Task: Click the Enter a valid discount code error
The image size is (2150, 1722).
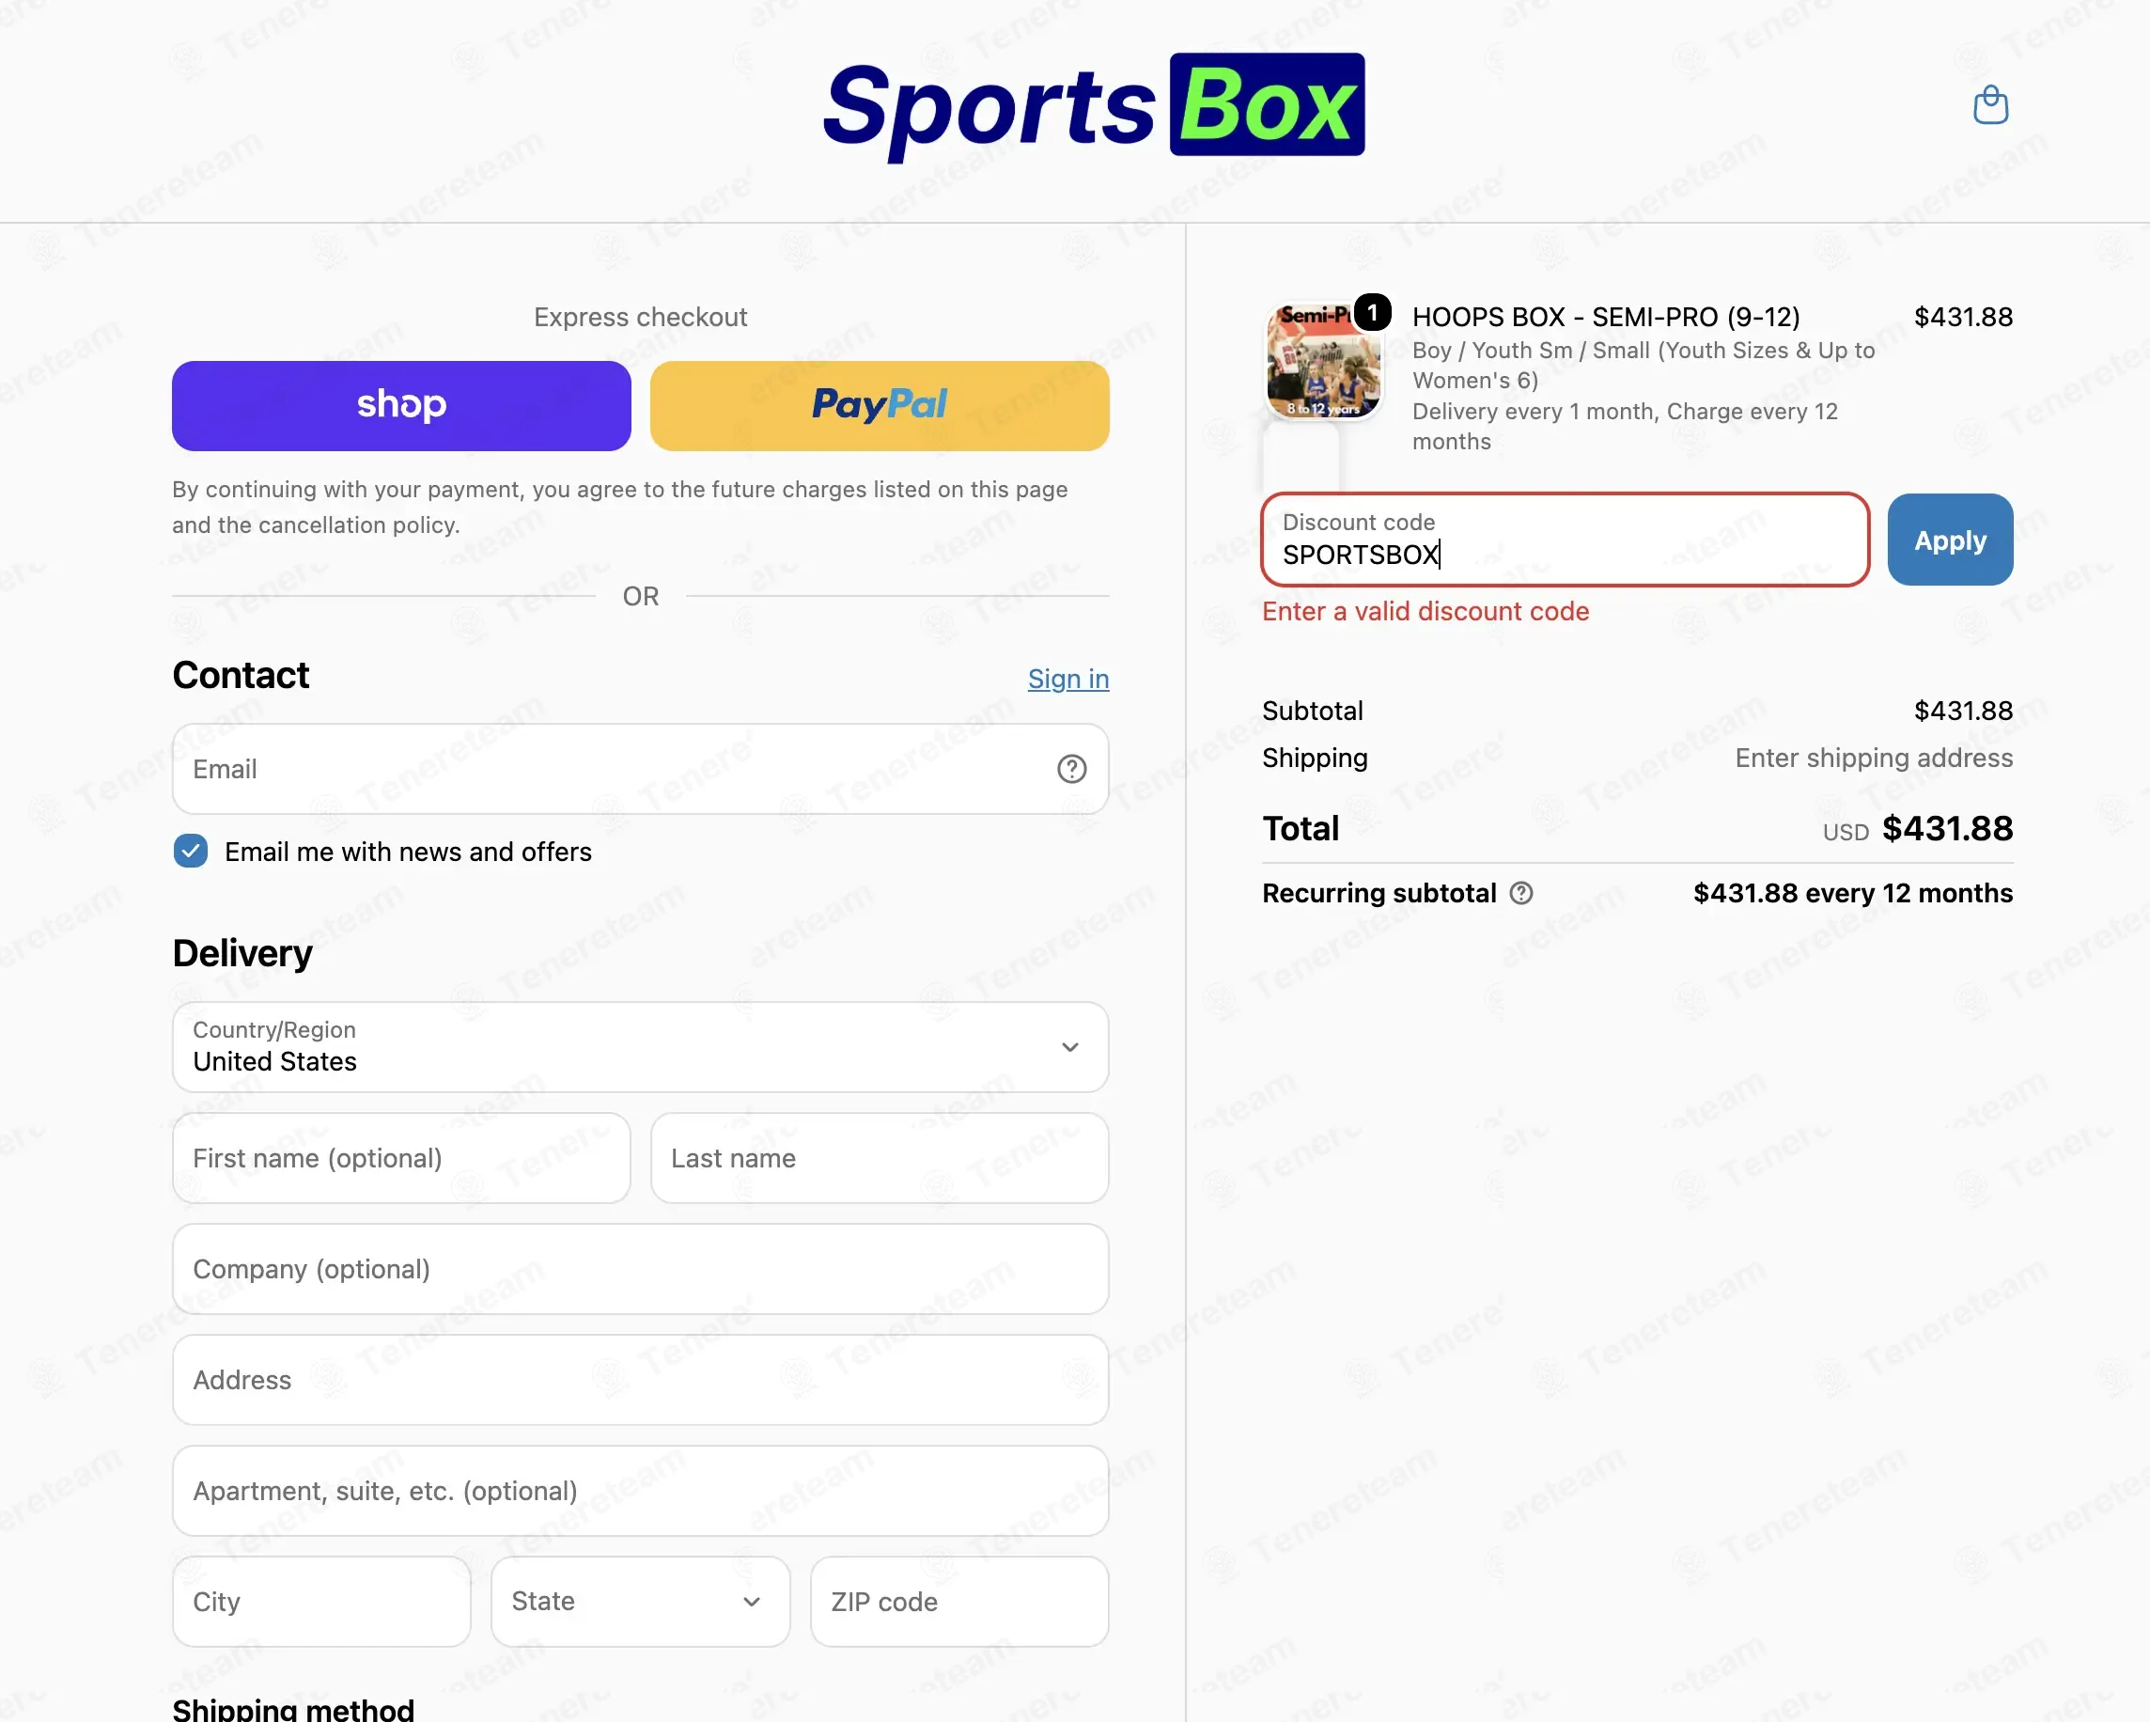Action: [x=1425, y=612]
